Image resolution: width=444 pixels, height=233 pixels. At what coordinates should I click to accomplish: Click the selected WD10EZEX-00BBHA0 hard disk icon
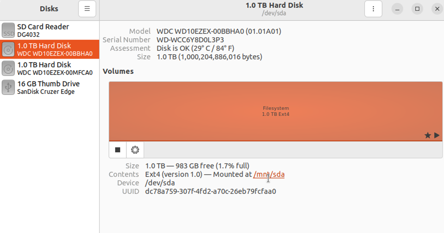8,49
